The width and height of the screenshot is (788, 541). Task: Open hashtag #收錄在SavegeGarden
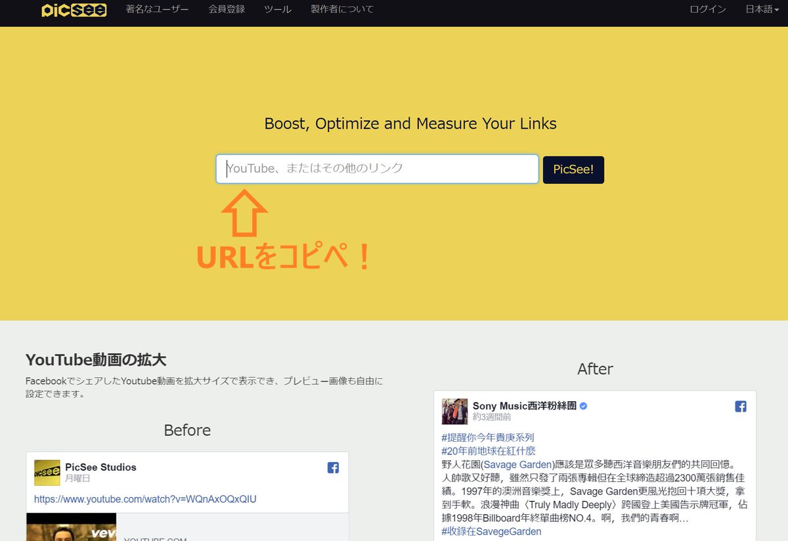click(x=492, y=531)
